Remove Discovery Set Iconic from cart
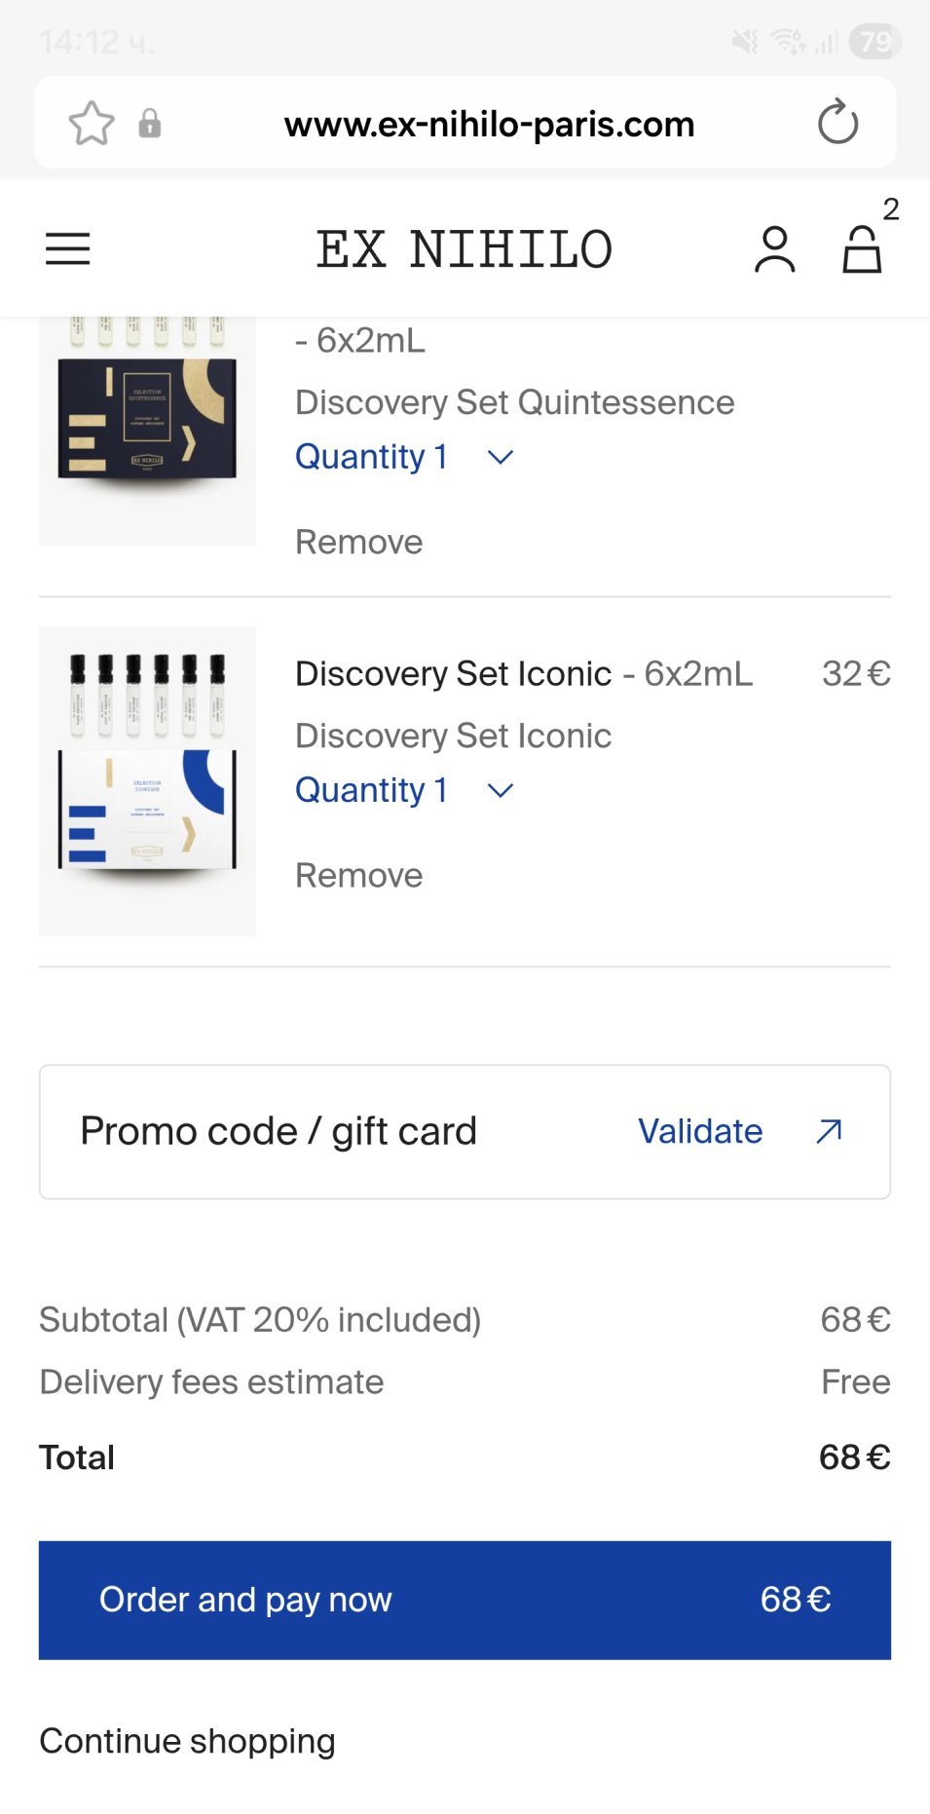The image size is (930, 1814). [358, 875]
